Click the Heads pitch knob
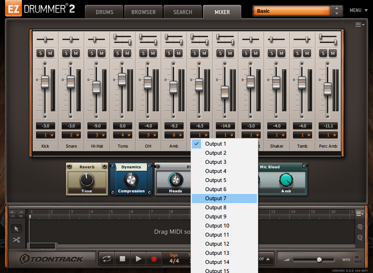Screen dimensions: 373x273 tap(176, 180)
